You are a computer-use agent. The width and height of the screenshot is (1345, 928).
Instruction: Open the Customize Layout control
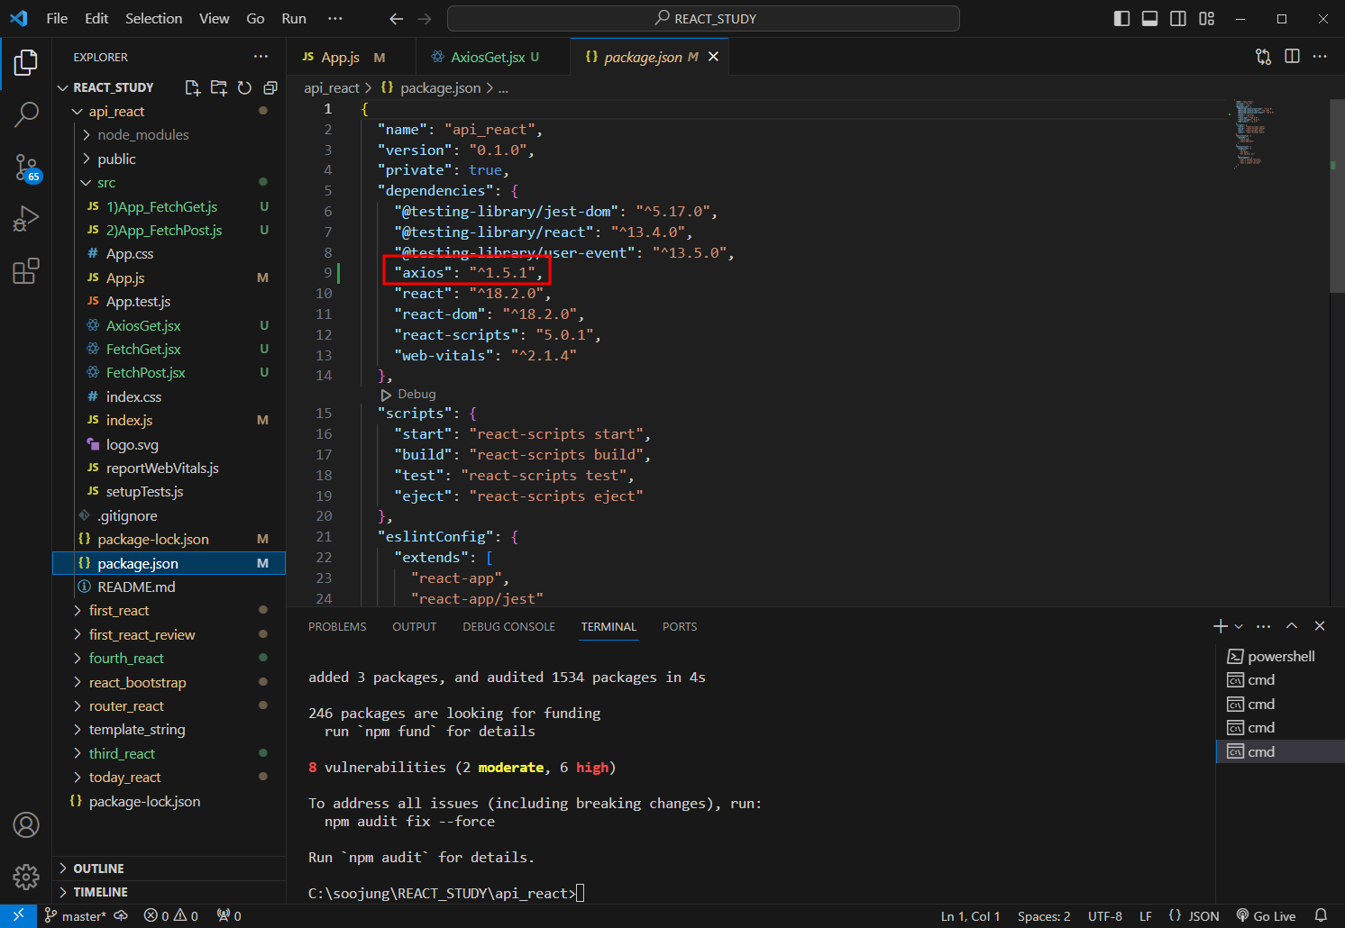[1206, 18]
